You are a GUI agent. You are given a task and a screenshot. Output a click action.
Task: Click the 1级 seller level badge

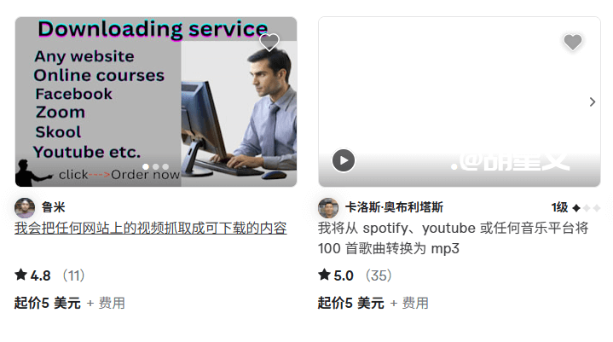(575, 207)
